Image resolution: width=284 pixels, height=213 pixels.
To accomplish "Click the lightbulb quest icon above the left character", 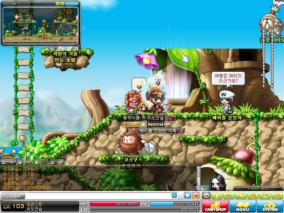I will click(x=139, y=84).
